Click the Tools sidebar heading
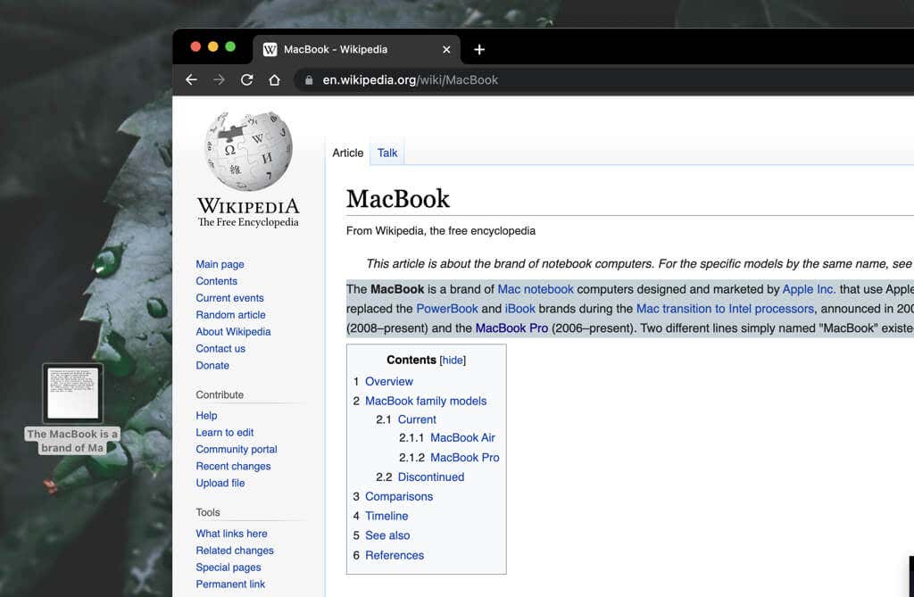 click(x=207, y=512)
